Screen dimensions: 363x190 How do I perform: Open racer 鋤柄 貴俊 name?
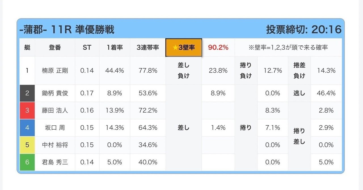(x=55, y=93)
